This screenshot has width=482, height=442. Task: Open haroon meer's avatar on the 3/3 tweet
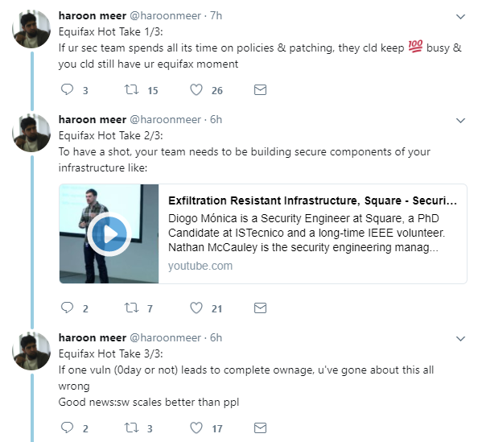click(x=31, y=351)
